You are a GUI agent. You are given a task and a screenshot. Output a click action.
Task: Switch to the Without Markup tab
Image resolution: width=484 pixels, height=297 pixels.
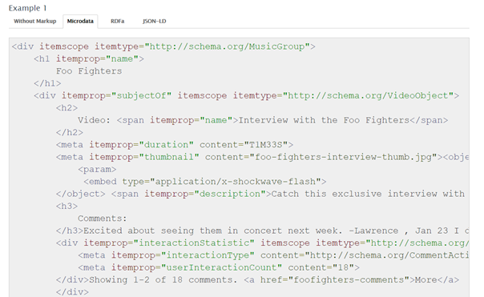click(x=35, y=22)
